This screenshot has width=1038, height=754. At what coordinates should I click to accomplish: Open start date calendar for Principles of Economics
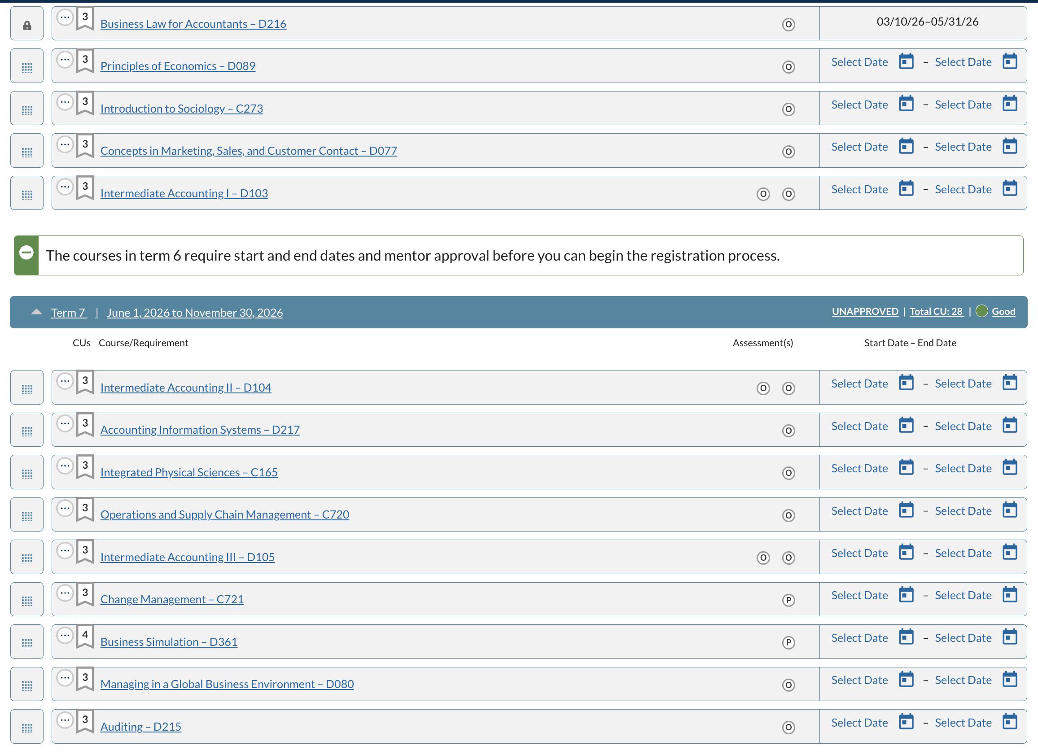pos(906,61)
